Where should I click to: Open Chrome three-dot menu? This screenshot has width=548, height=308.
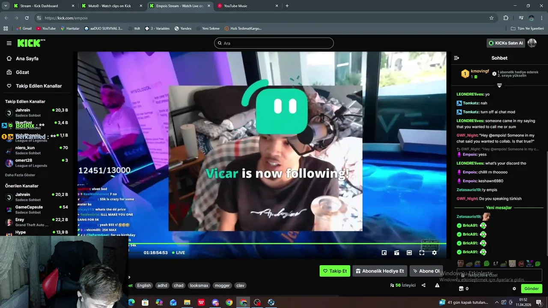tap(542, 18)
